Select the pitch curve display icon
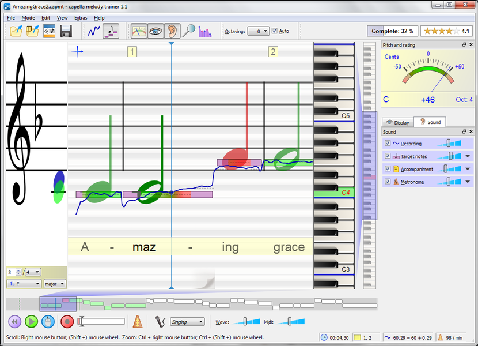The height and width of the screenshot is (346, 478). point(94,31)
